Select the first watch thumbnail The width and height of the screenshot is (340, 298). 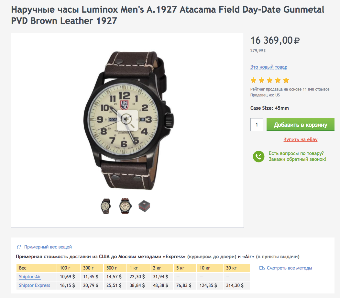(105, 206)
